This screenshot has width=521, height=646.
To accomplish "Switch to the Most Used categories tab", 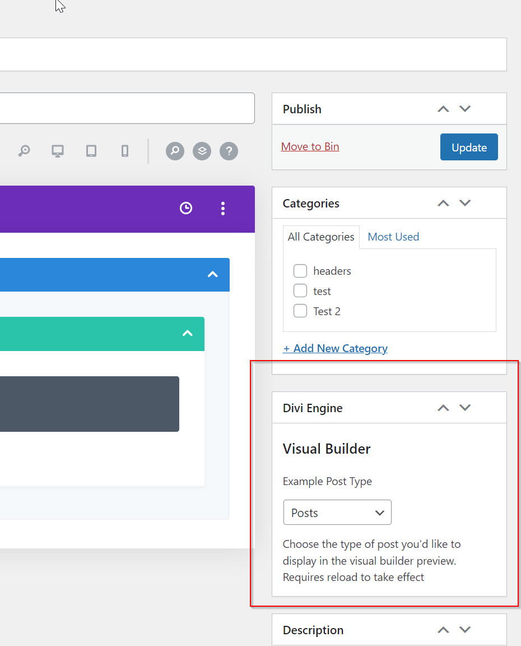I will tap(393, 237).
